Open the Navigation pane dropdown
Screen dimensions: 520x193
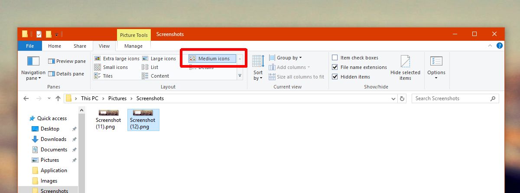point(33,67)
